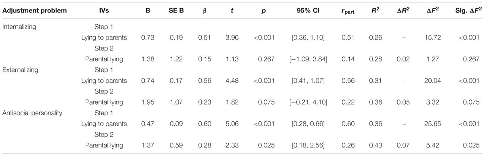
Task: Select the 'Antisocial personality' row label
Action: click(32, 113)
